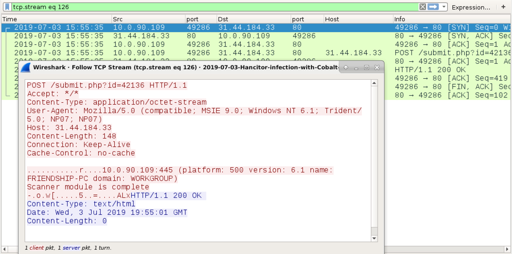Apply the display filter arrow button
The image size is (512, 254).
433,7
